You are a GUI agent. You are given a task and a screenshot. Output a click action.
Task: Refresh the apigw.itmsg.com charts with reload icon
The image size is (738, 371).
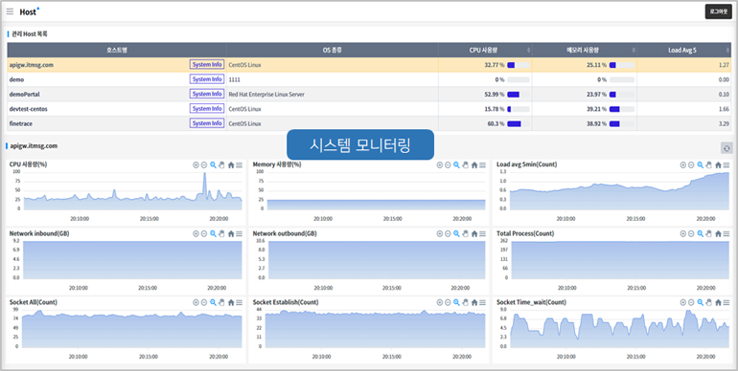726,148
